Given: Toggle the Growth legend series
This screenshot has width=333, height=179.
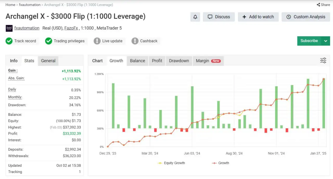Looking at the screenshot, I should [220, 163].
